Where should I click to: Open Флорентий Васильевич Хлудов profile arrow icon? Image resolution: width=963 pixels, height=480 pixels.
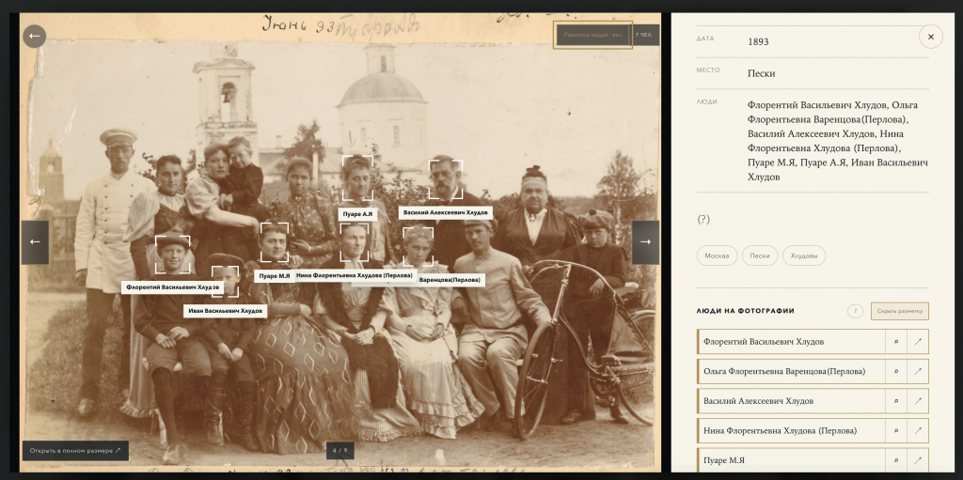pyautogui.click(x=918, y=342)
